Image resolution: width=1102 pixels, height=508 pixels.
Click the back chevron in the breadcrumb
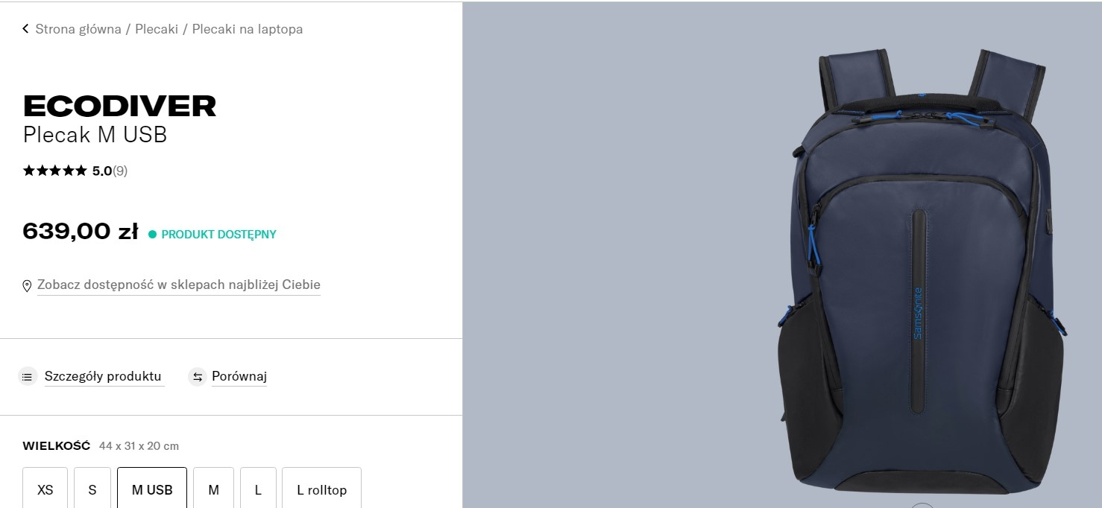tap(25, 29)
